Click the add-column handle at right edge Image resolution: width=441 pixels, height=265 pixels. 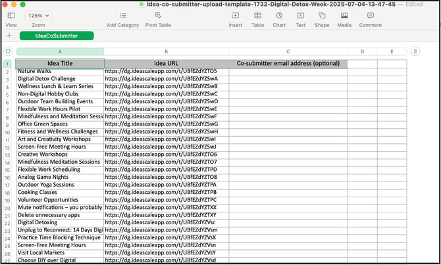[x=415, y=51]
